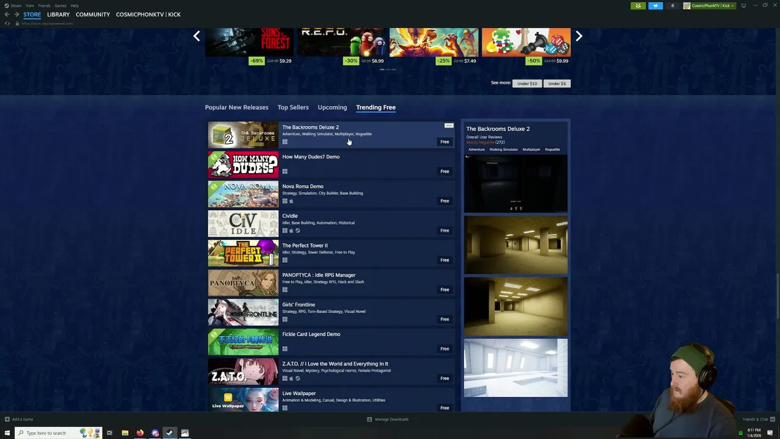Click the Free price on Nova Roma Demo
Image resolution: width=780 pixels, height=439 pixels.
(445, 201)
